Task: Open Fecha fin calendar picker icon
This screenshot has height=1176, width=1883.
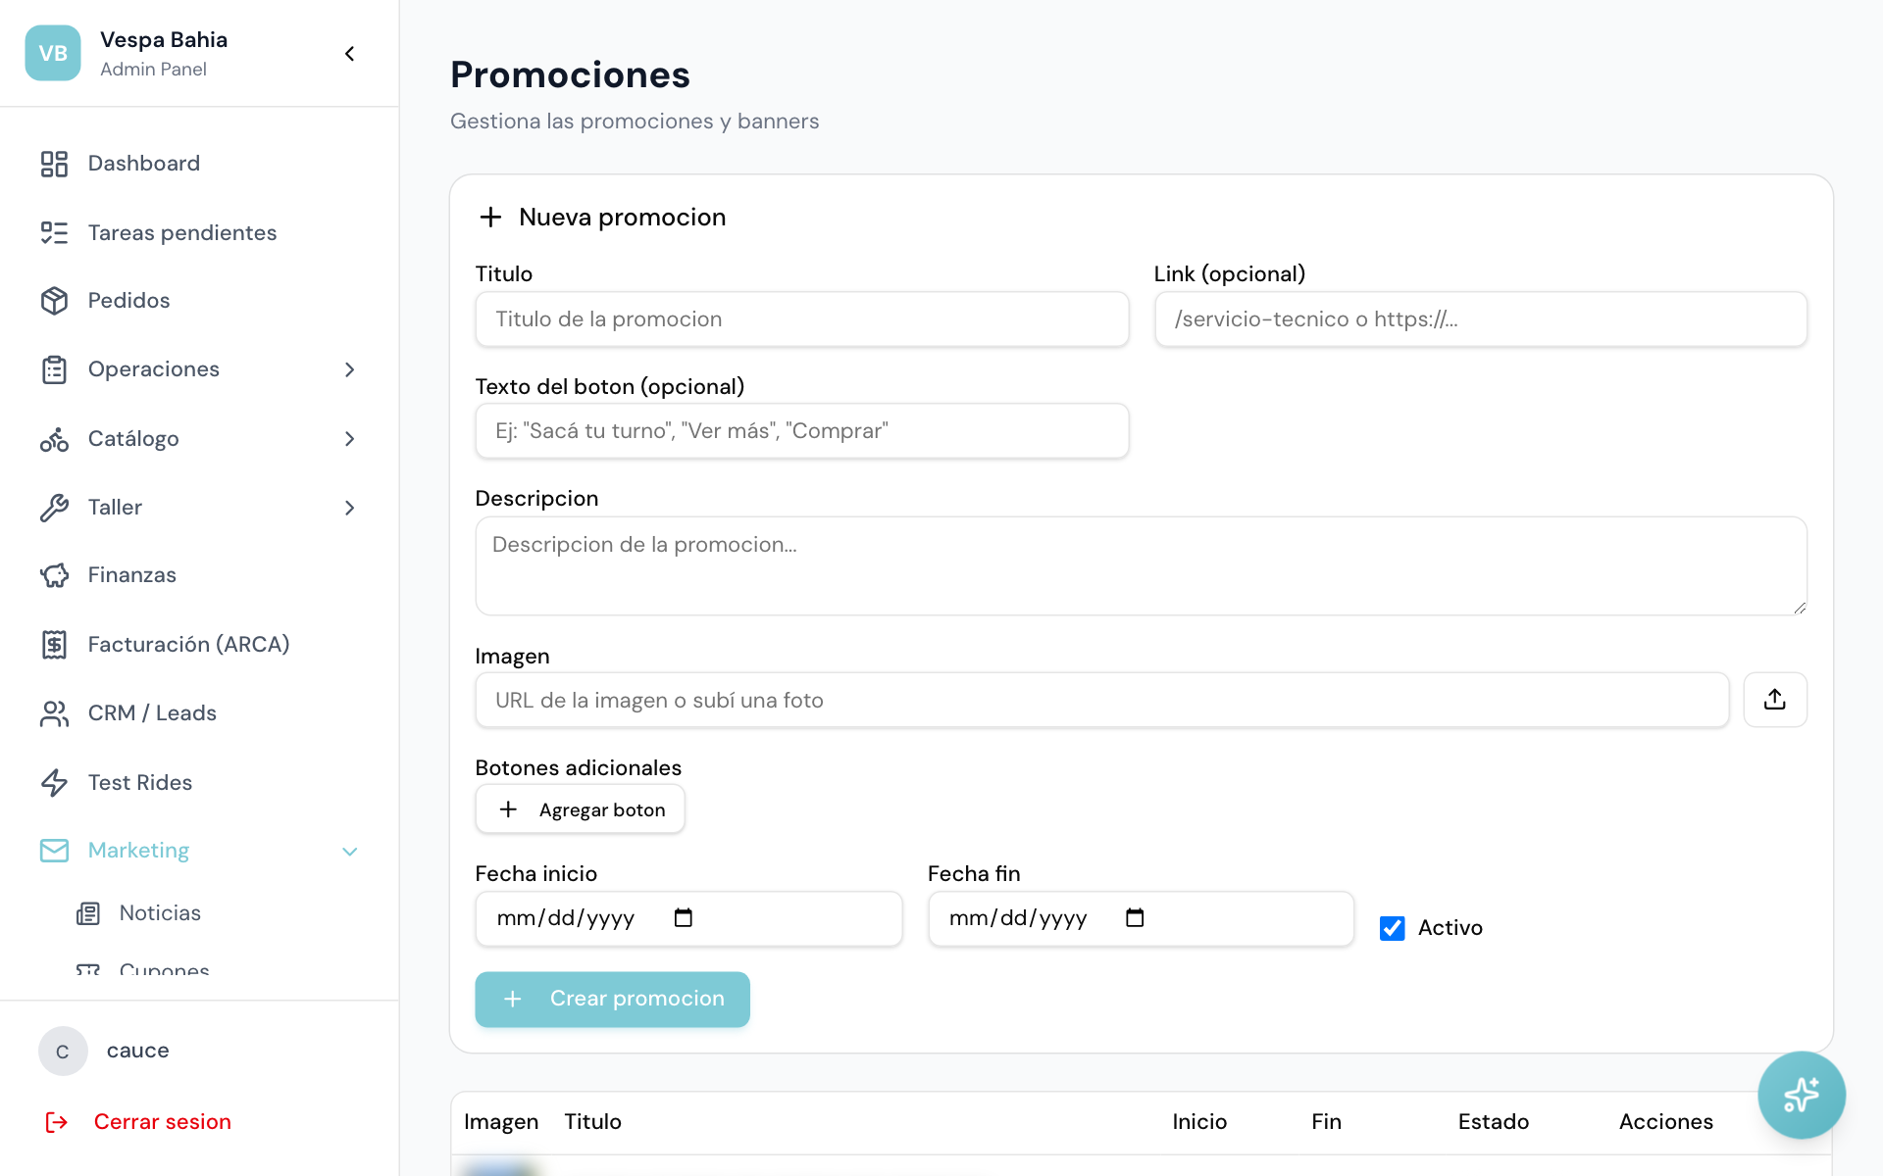Action: 1135,918
